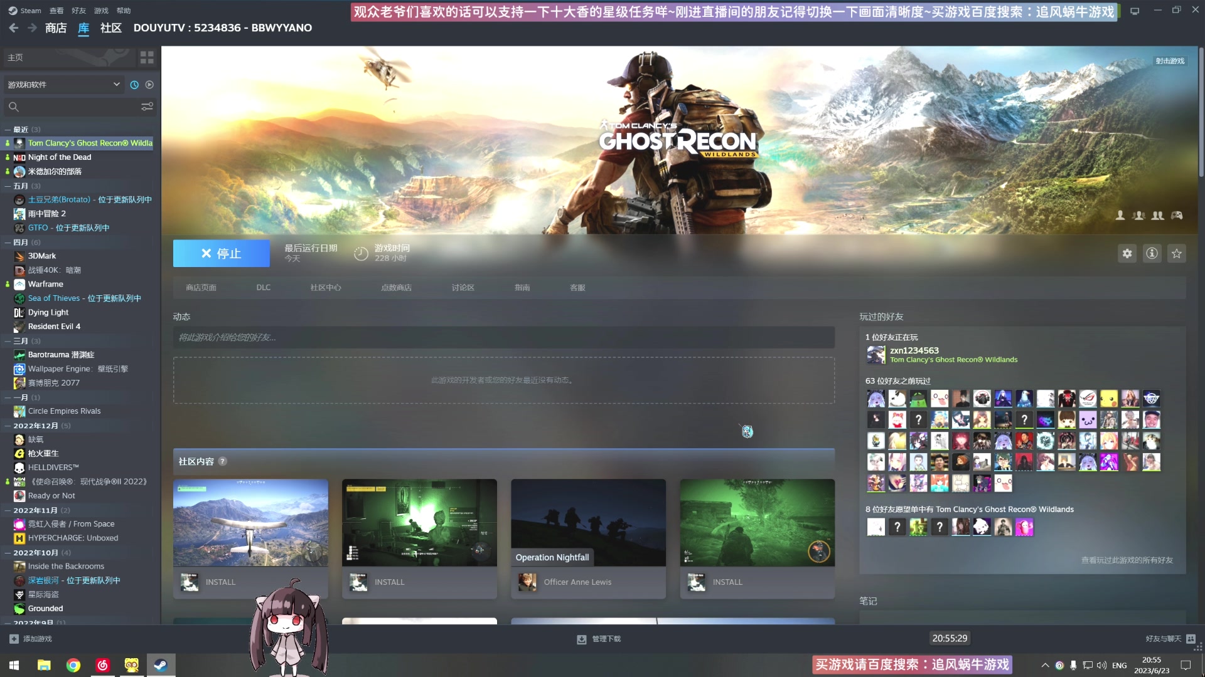View all friends who played link
The image size is (1205, 677).
coord(1126,560)
